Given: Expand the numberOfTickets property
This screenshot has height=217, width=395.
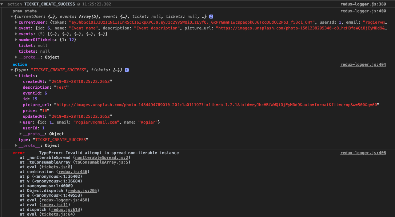Looking at the screenshot, I should 16,40.
